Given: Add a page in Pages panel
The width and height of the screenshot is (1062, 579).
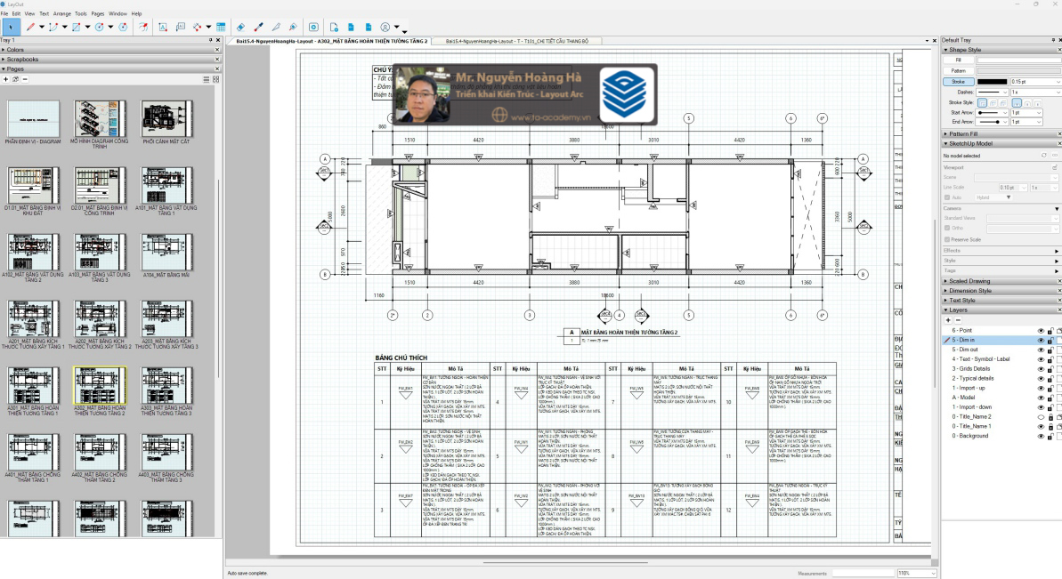Looking at the screenshot, I should pos(6,79).
